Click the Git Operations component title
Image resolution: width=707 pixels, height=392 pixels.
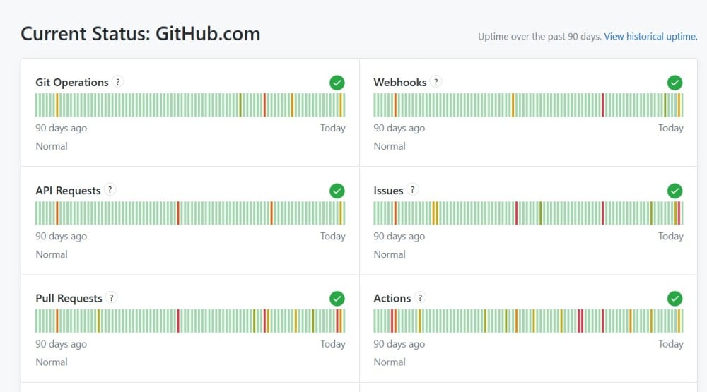pyautogui.click(x=72, y=83)
